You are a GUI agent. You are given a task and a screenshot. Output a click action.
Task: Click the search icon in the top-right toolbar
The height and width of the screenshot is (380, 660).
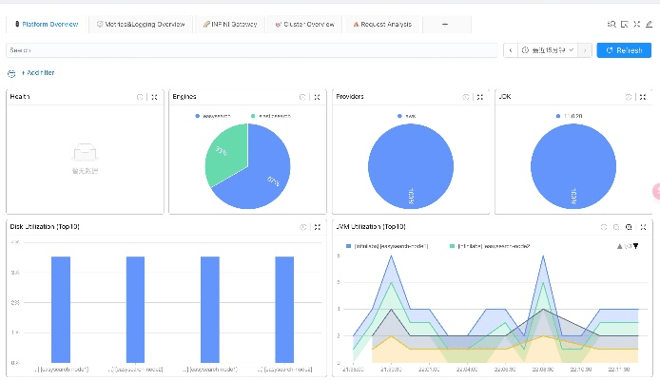611,24
